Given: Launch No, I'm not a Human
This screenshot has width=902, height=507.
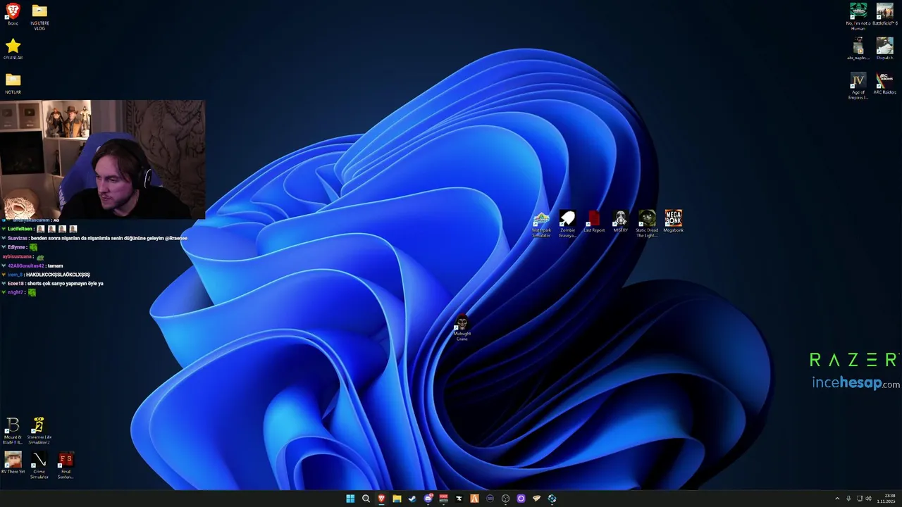Looking at the screenshot, I should pos(858,17).
